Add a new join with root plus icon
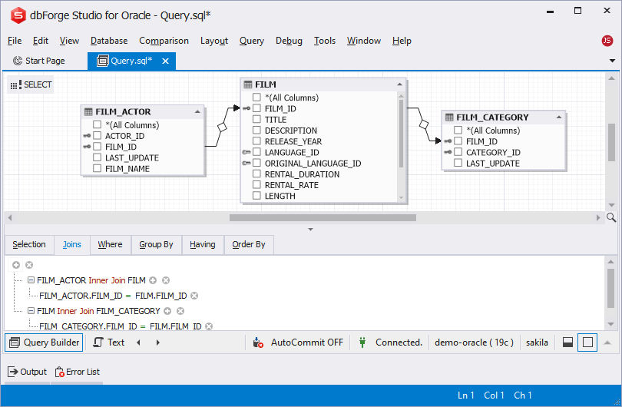 (x=16, y=265)
